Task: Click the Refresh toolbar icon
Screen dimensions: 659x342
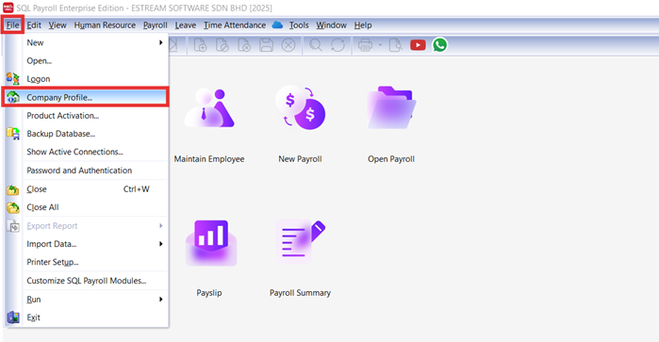Action: click(x=338, y=45)
